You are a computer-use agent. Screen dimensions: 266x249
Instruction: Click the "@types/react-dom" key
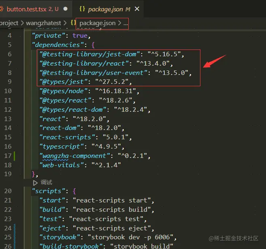[72, 110]
